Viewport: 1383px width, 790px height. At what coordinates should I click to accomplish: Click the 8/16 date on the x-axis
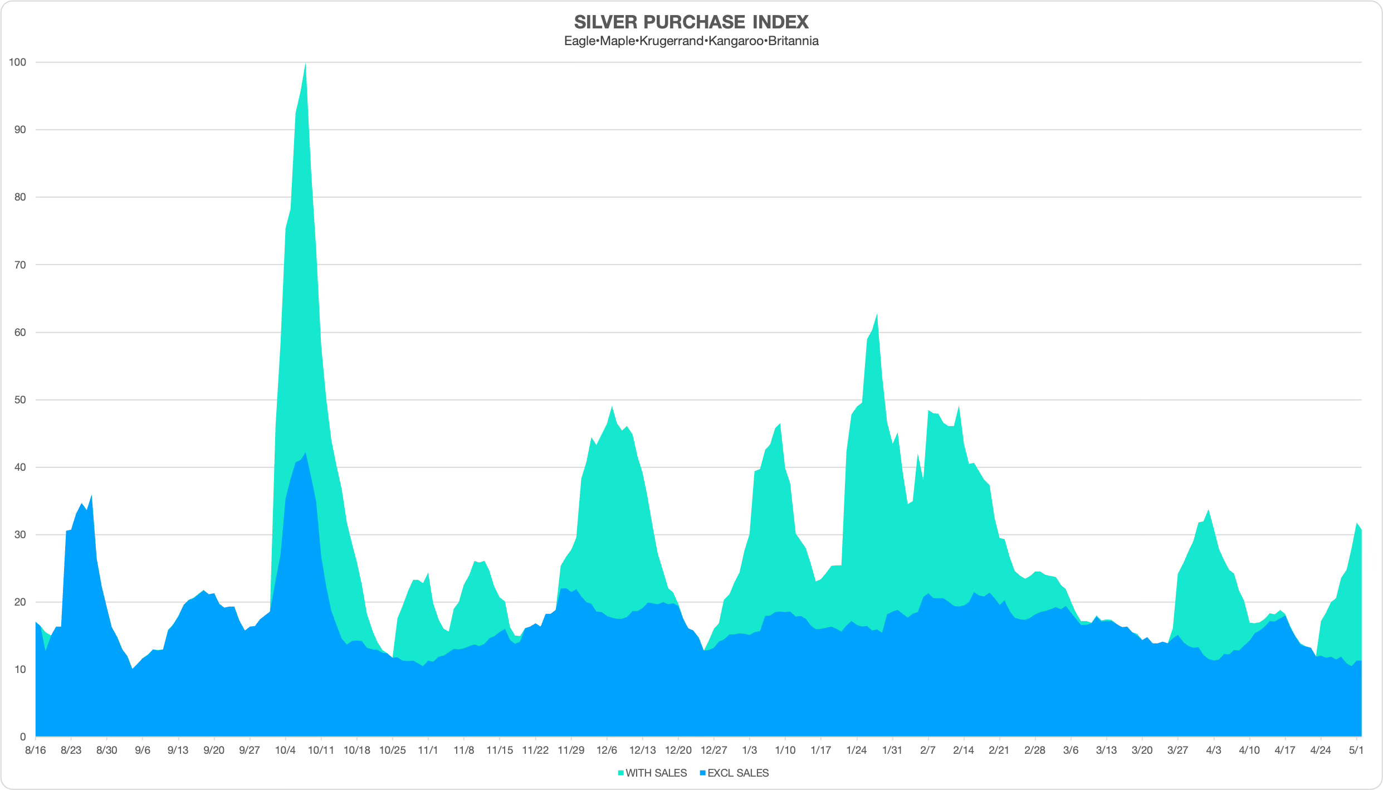tap(36, 750)
